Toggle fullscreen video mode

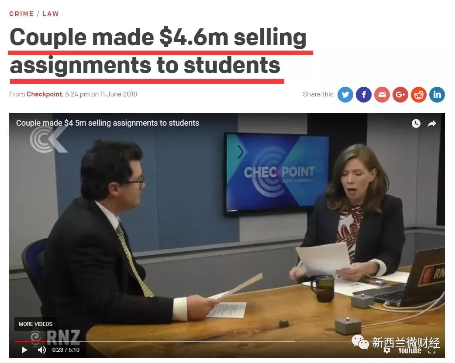(432, 351)
